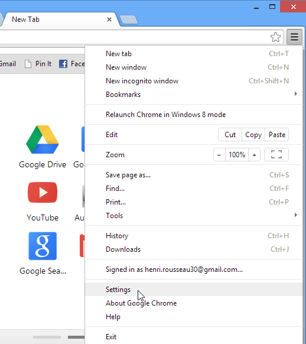Select Print... from the menu
The height and width of the screenshot is (344, 306).
tap(194, 202)
